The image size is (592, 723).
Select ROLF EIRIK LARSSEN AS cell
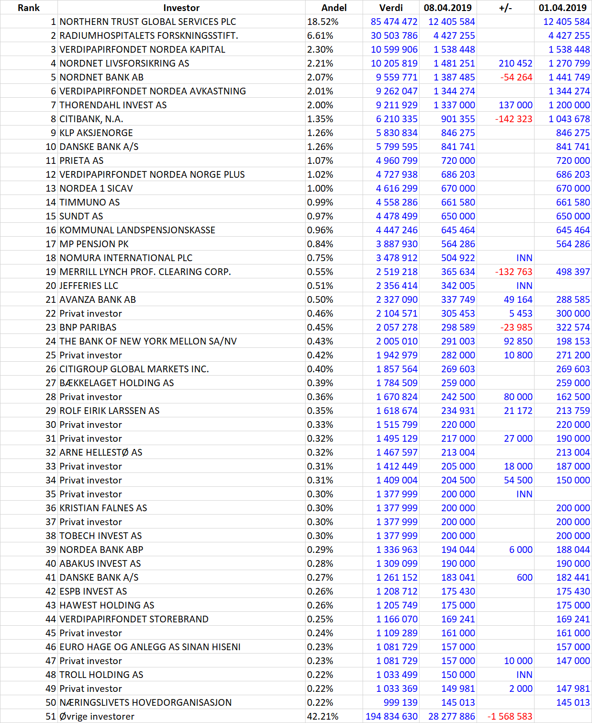coord(181,411)
